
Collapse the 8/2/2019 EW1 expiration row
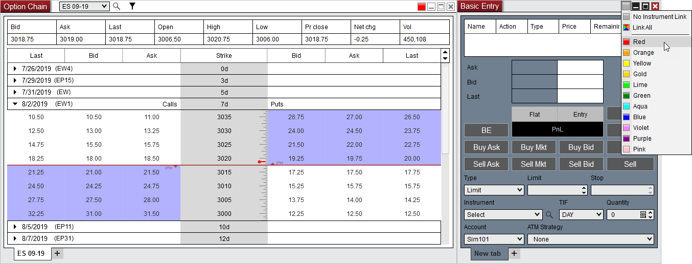click(x=15, y=104)
